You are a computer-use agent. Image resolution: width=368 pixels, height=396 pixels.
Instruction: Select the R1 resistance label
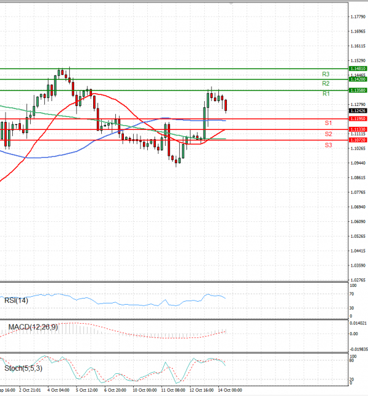(326, 94)
